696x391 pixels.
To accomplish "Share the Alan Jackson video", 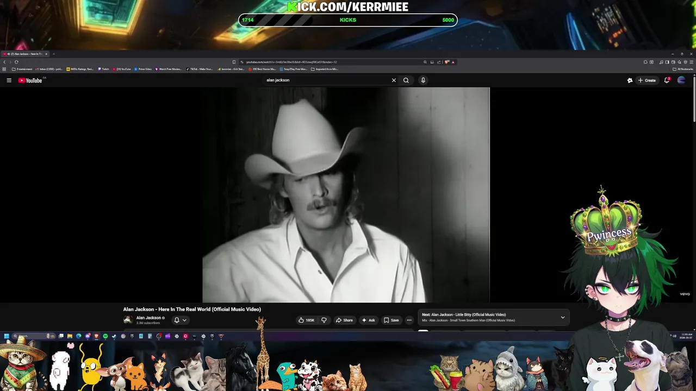I will point(344,320).
